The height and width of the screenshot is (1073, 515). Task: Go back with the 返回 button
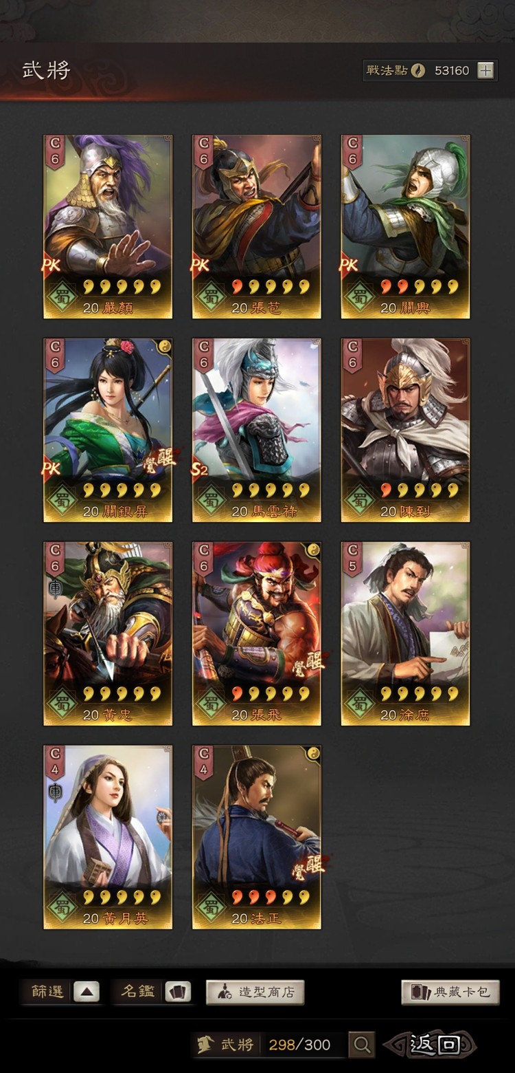tap(431, 1045)
